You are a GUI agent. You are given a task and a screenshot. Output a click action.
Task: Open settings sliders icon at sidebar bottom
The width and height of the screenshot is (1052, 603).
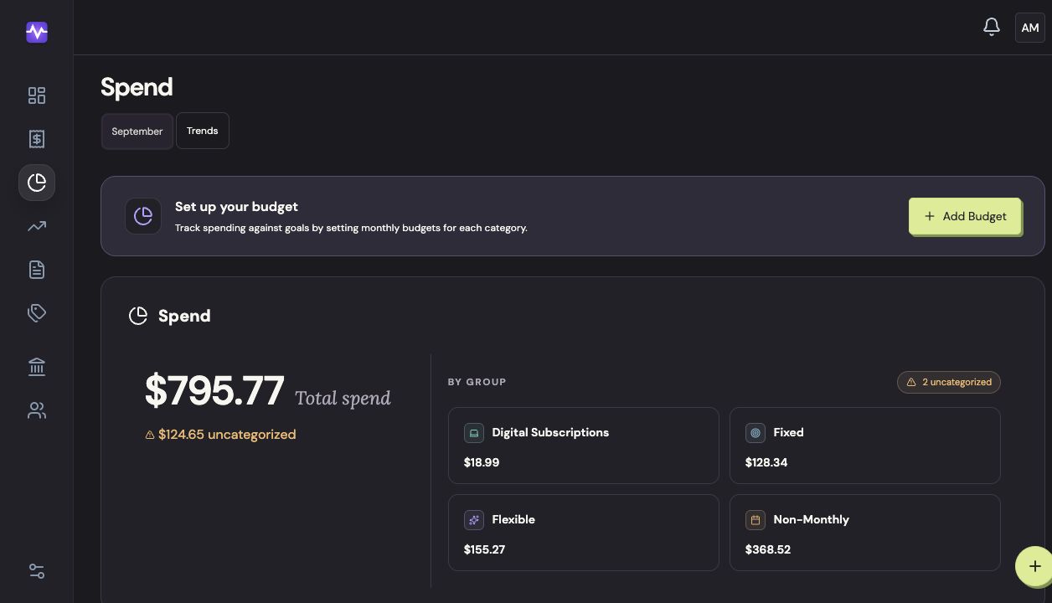[x=37, y=571]
